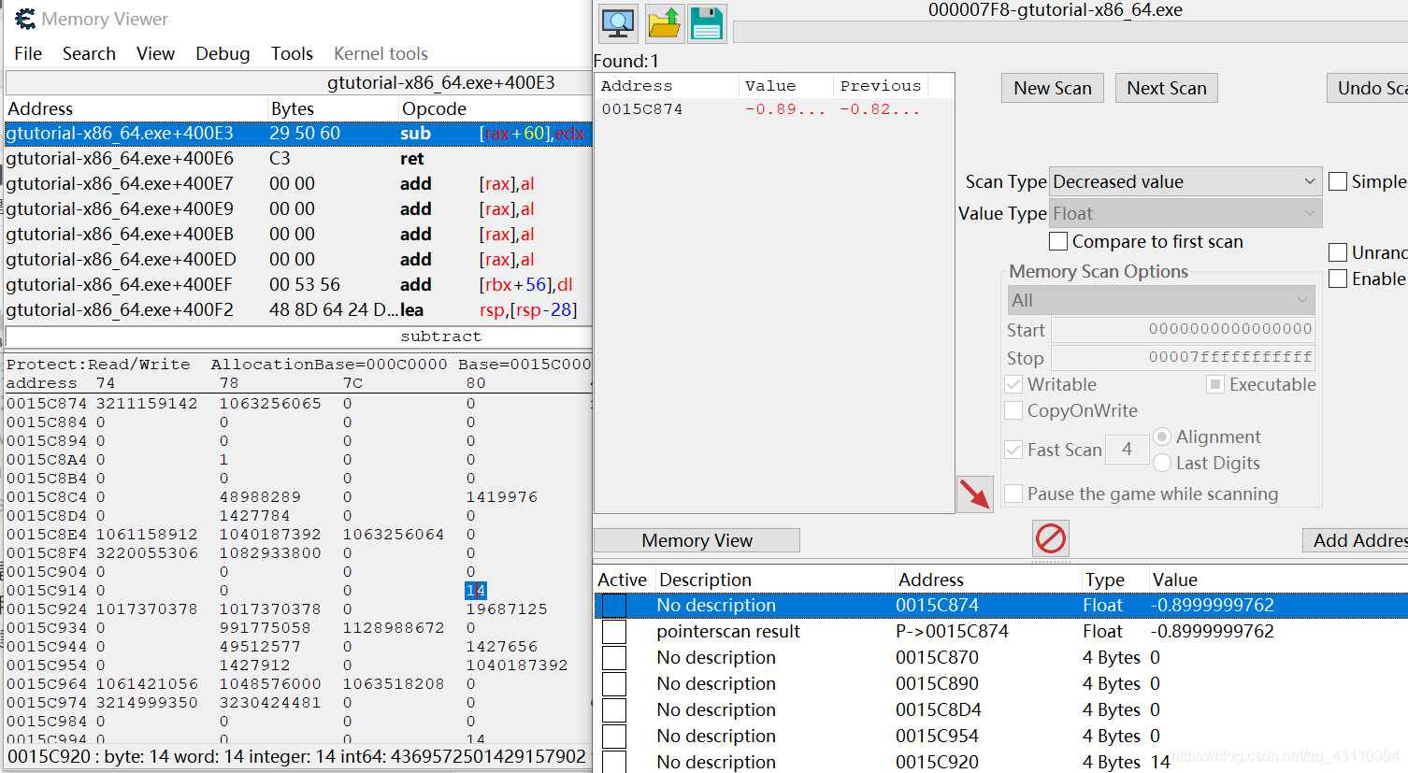Click the Stop address input field
1408x773 pixels.
point(1183,357)
